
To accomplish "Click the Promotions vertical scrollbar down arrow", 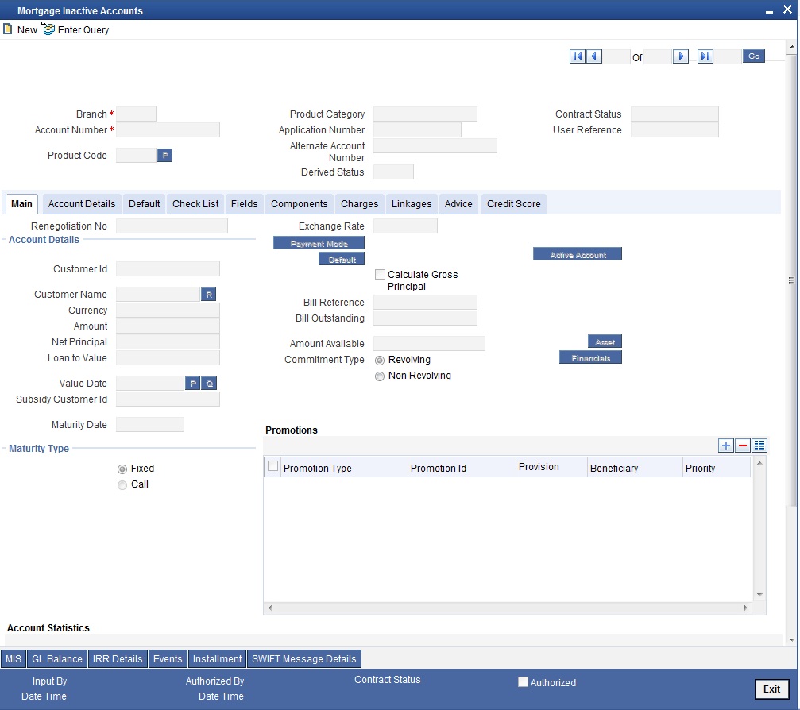I will pyautogui.click(x=759, y=595).
